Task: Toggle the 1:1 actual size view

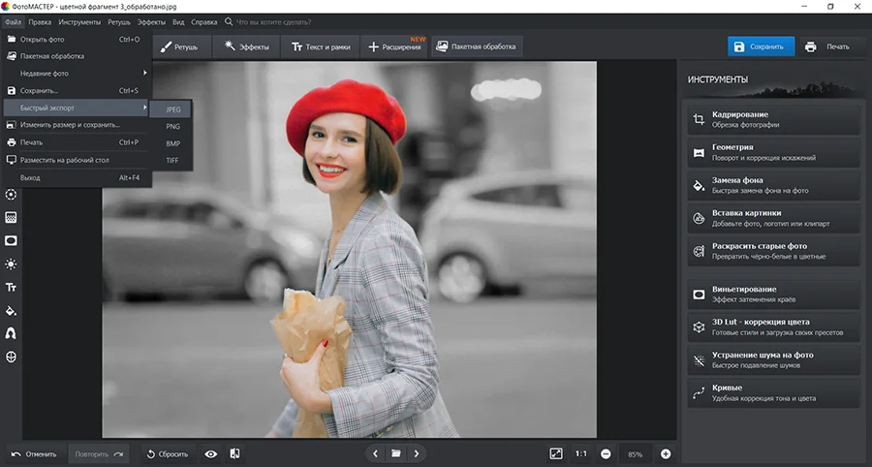Action: pos(580,453)
